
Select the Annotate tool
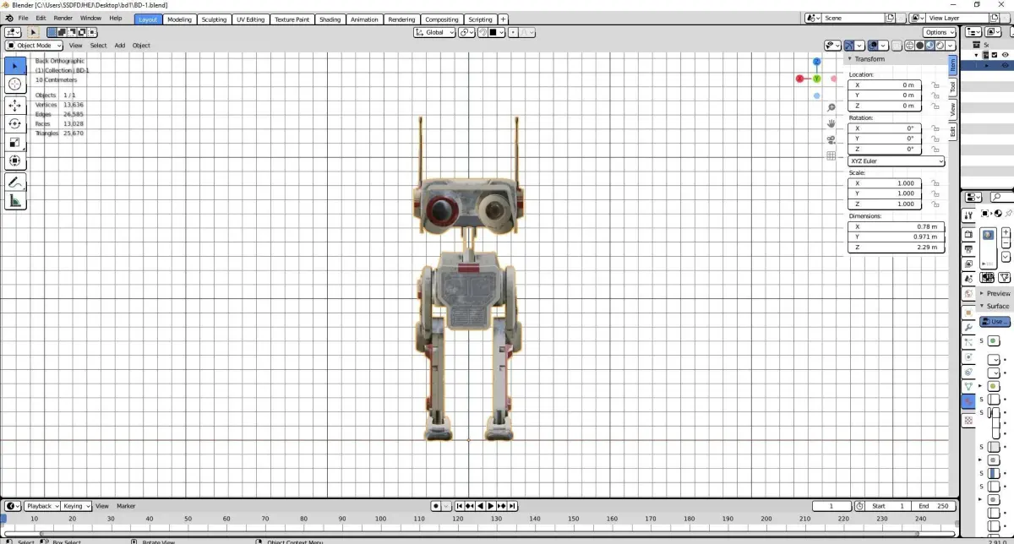(x=15, y=182)
